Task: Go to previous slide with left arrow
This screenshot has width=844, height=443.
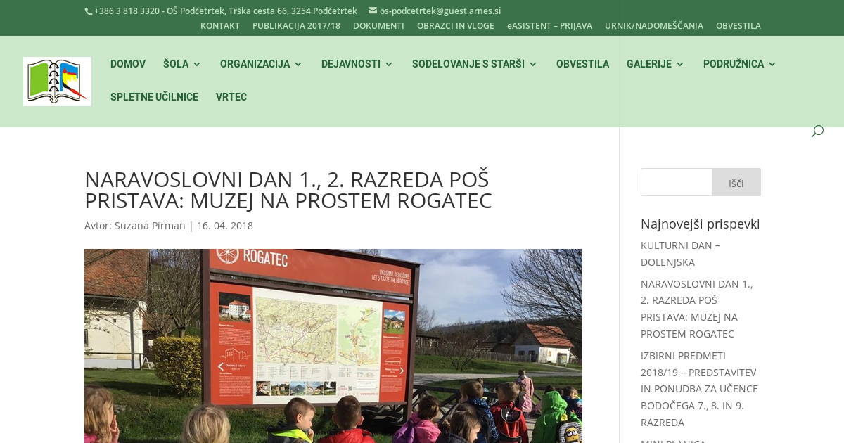Action: coord(220,366)
